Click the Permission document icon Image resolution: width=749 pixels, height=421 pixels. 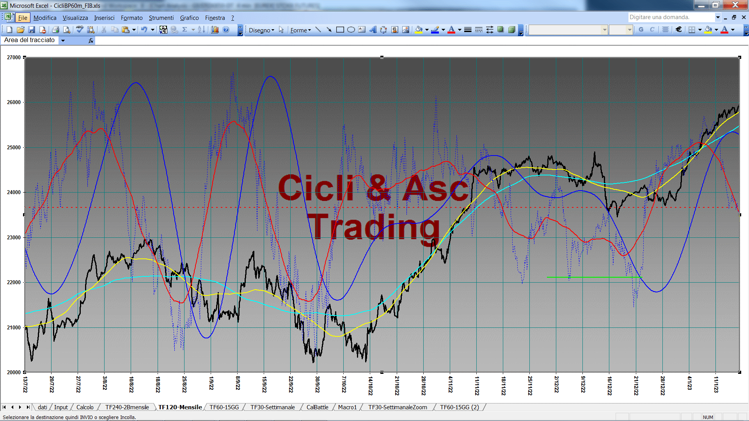click(x=43, y=30)
